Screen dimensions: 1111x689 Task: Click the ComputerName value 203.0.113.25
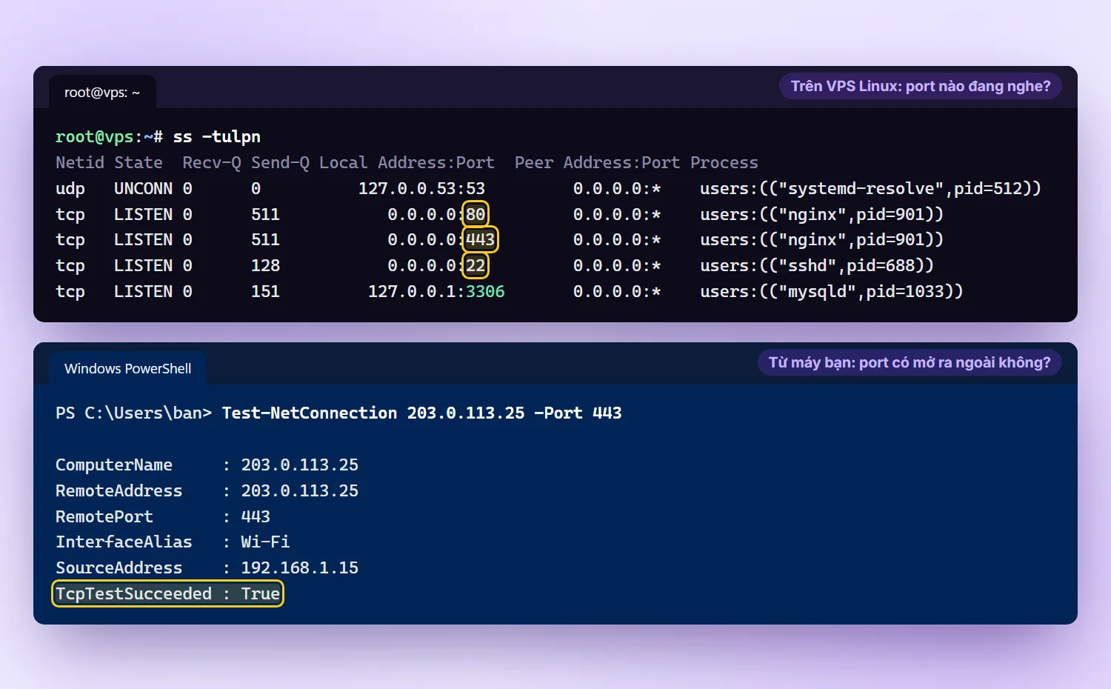coord(299,465)
